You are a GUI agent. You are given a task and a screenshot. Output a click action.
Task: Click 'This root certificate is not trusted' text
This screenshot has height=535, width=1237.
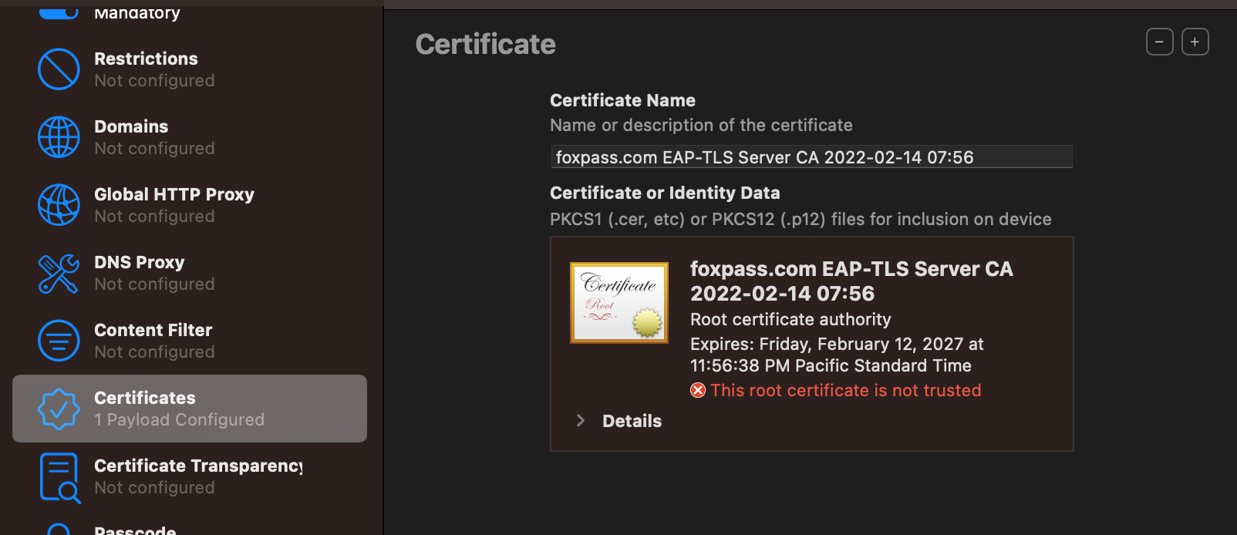(846, 390)
